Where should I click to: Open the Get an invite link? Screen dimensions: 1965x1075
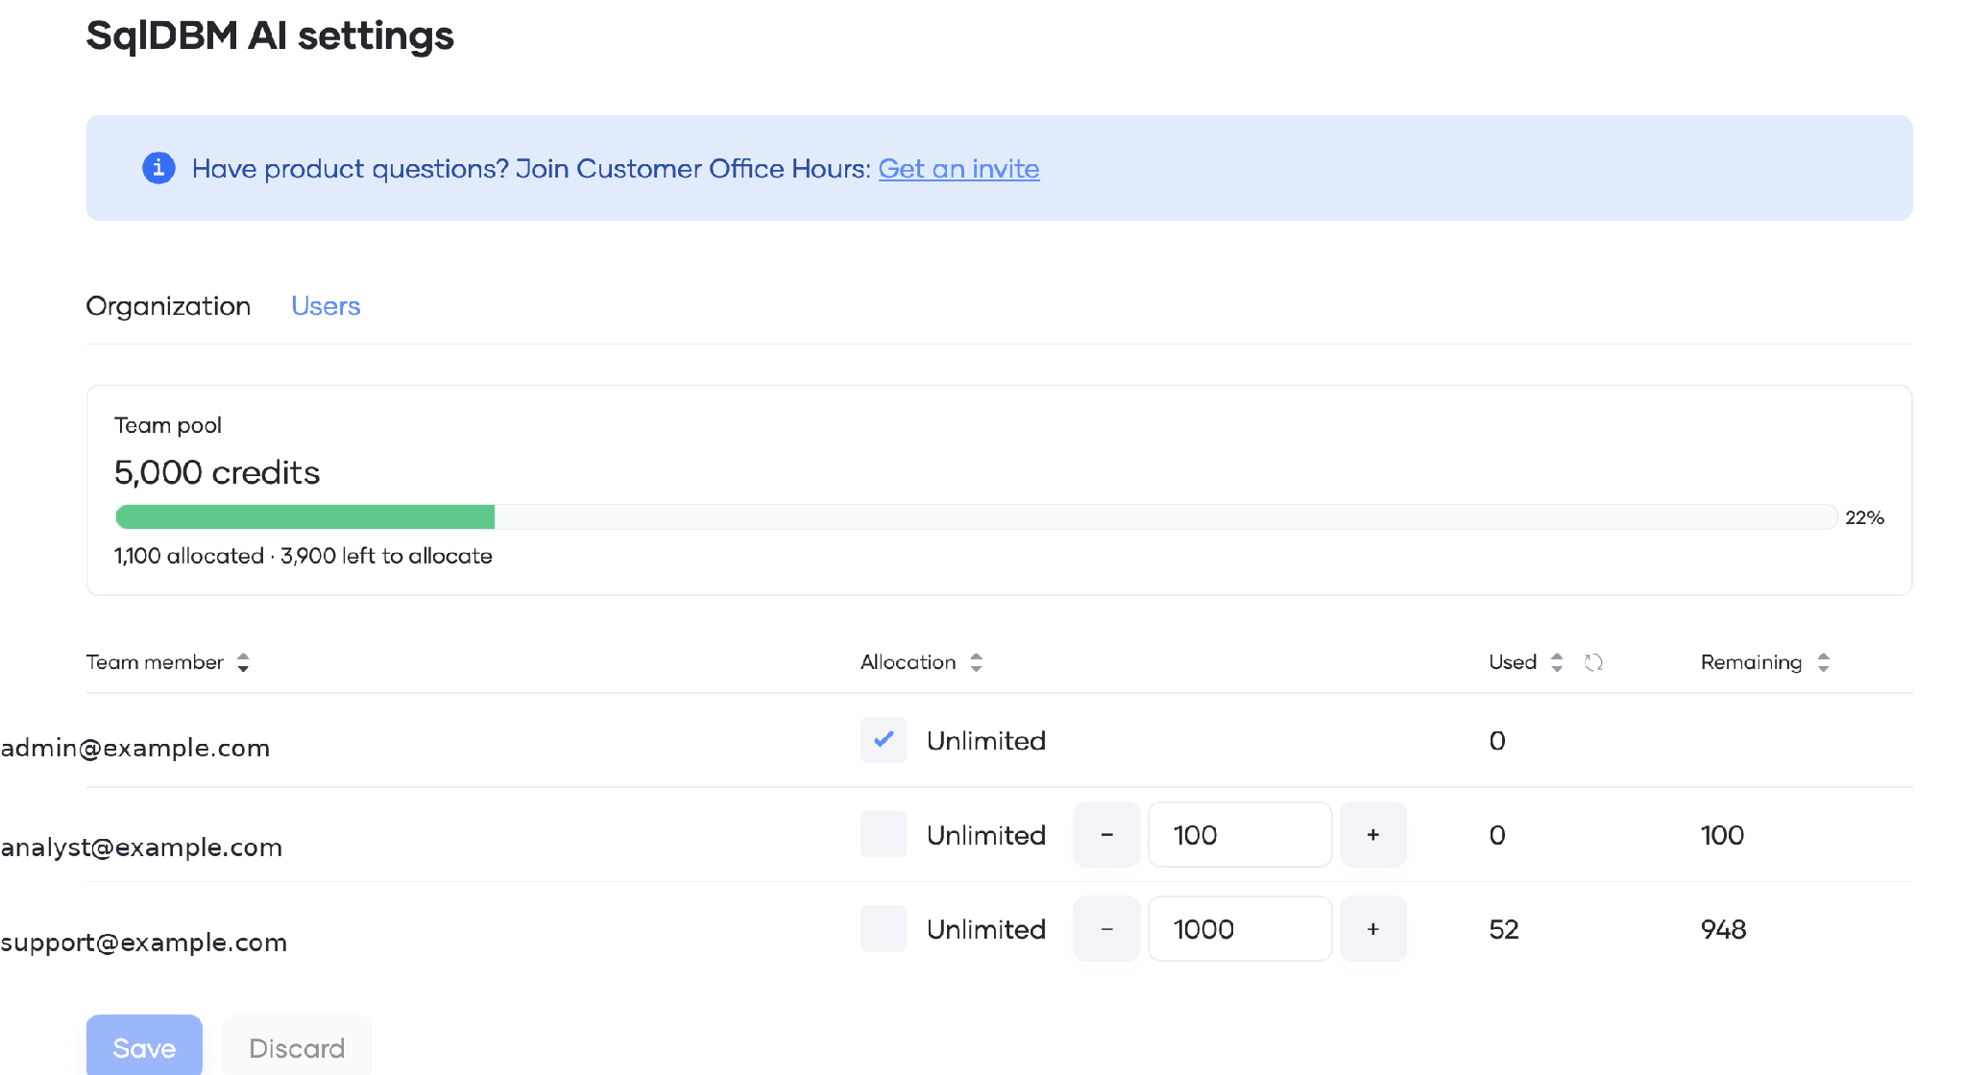(x=958, y=169)
